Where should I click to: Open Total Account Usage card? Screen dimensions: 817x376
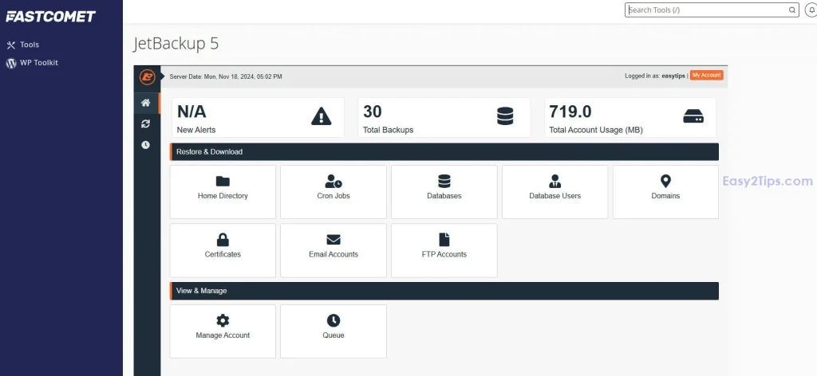pyautogui.click(x=630, y=118)
